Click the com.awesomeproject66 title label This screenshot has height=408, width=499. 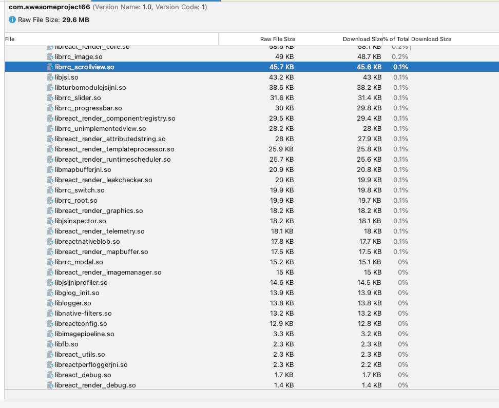pyautogui.click(x=48, y=7)
